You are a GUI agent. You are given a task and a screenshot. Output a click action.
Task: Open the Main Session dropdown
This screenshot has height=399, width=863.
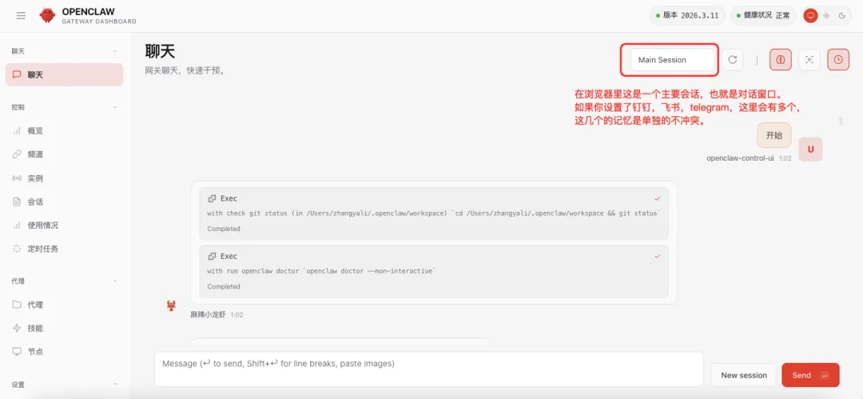tap(672, 59)
